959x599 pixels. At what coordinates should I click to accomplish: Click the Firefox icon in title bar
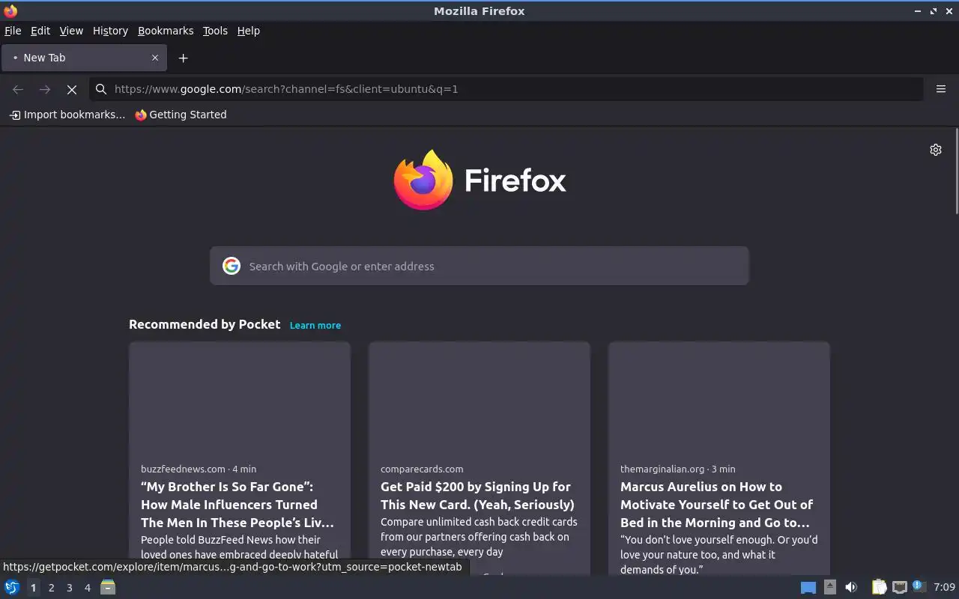coord(10,11)
